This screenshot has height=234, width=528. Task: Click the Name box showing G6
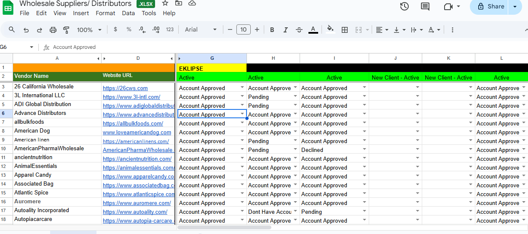[x=17, y=47]
